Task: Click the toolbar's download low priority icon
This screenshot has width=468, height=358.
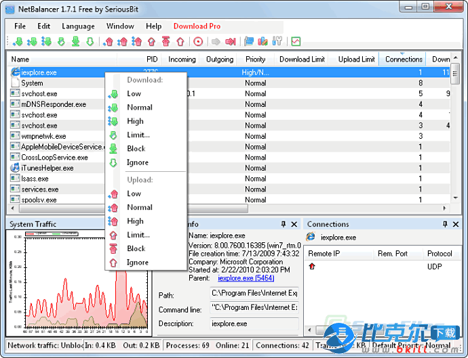Action: point(18,42)
